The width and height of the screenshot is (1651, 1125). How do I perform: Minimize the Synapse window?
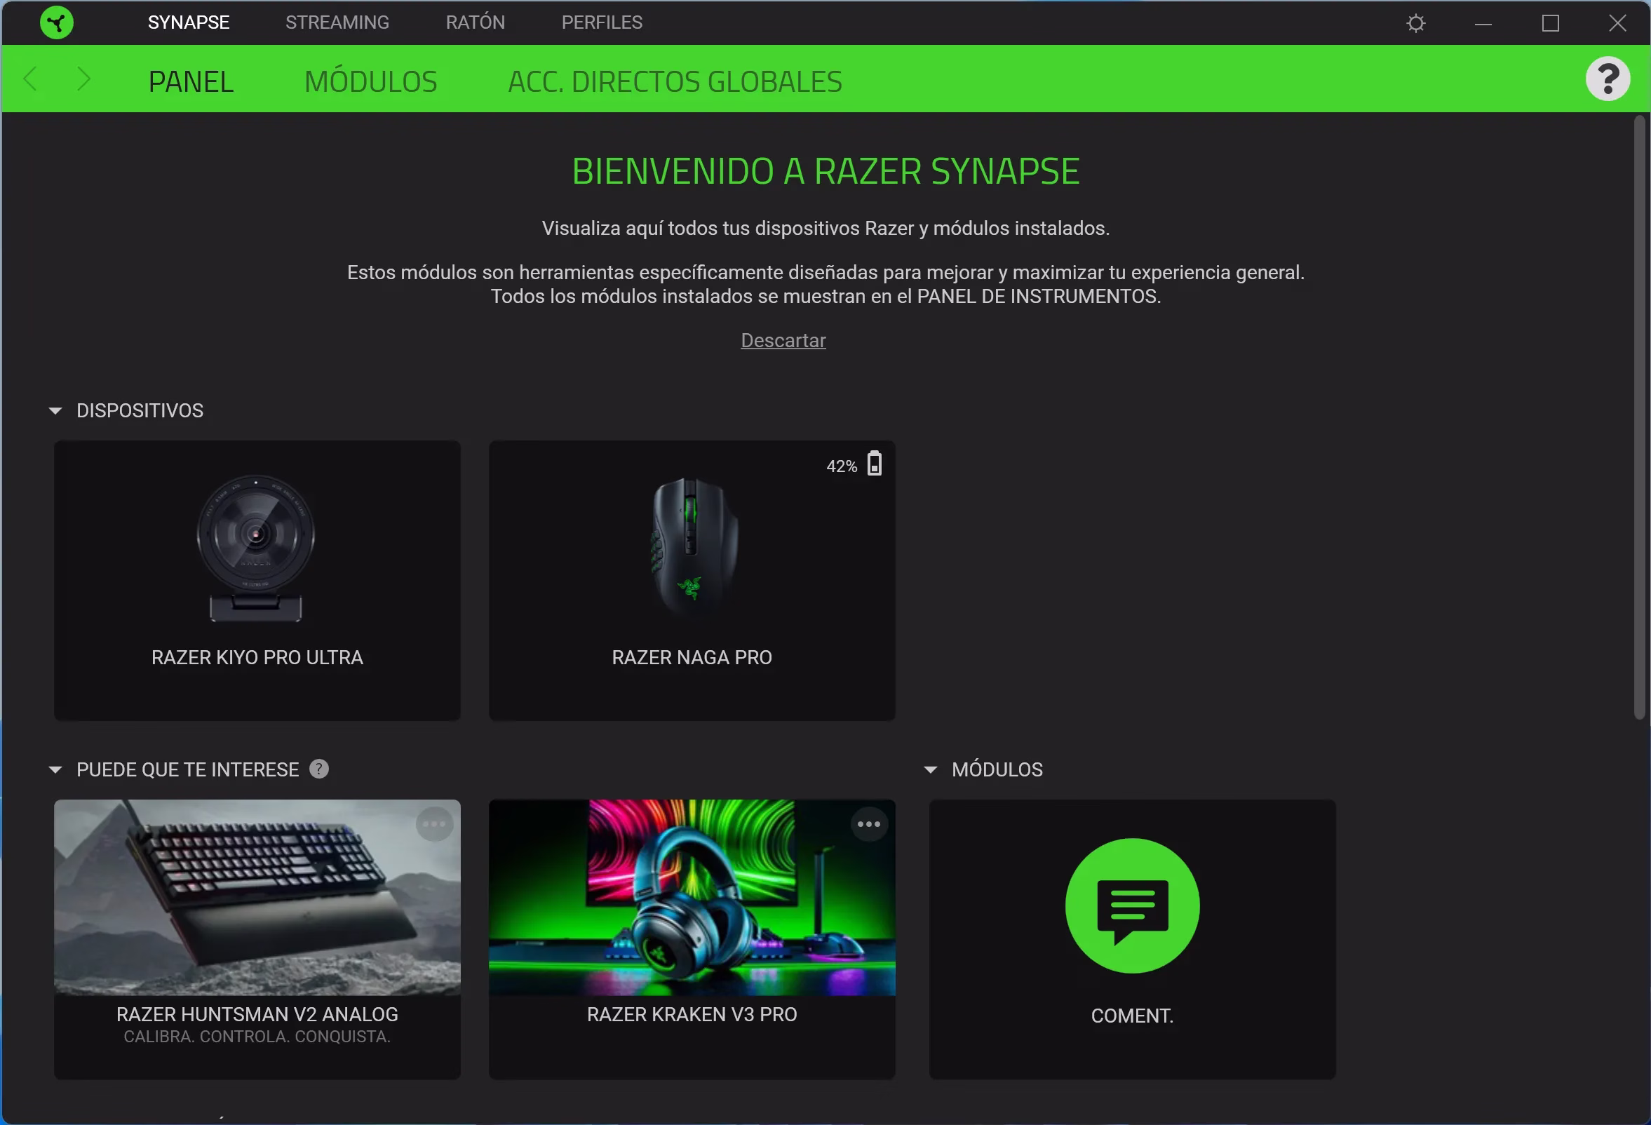[x=1483, y=23]
